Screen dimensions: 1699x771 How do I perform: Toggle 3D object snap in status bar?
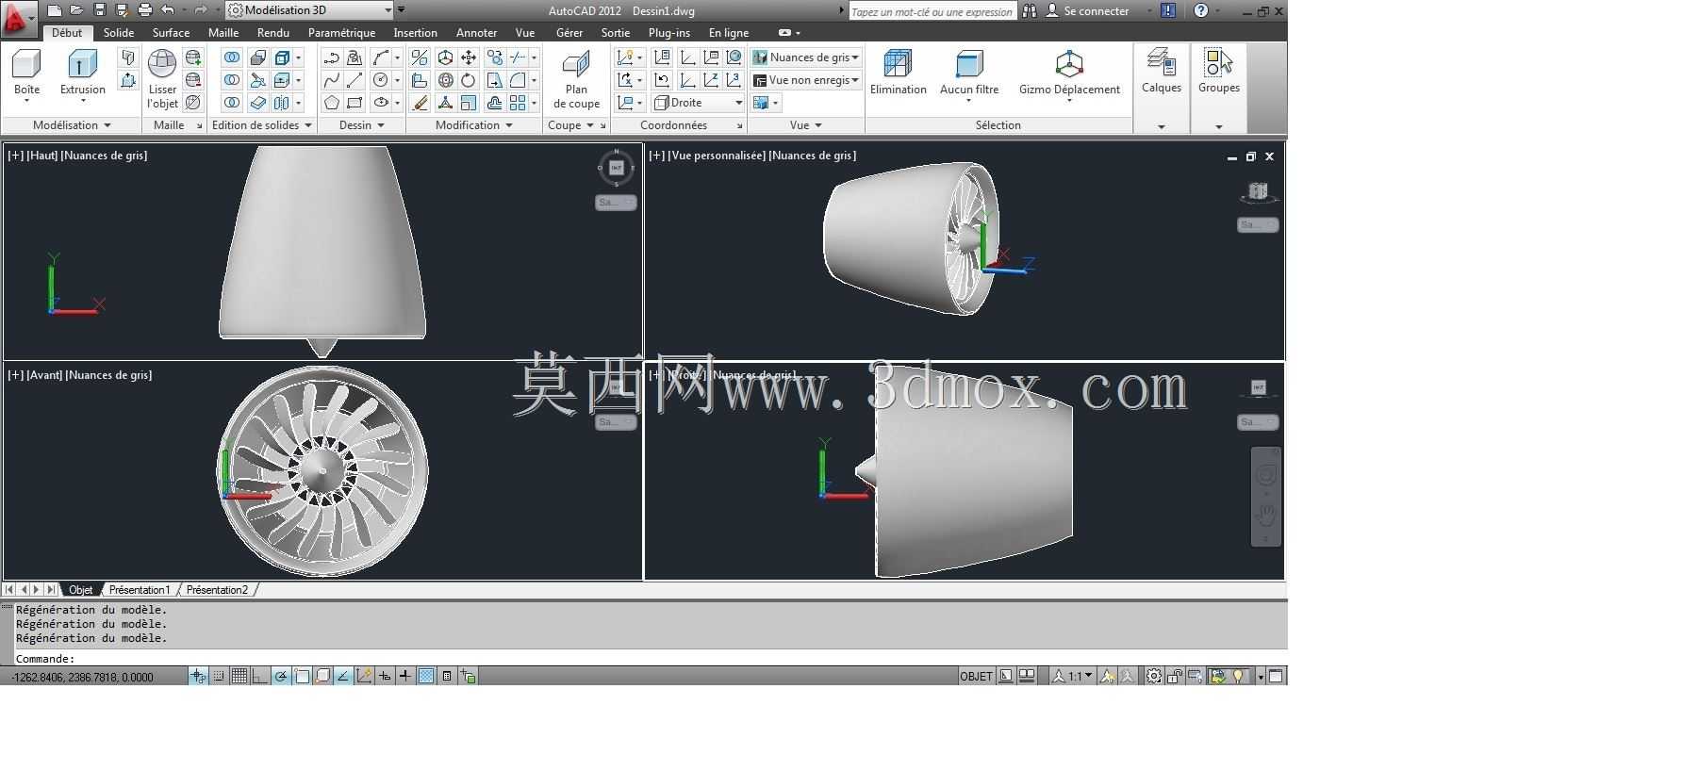click(322, 676)
